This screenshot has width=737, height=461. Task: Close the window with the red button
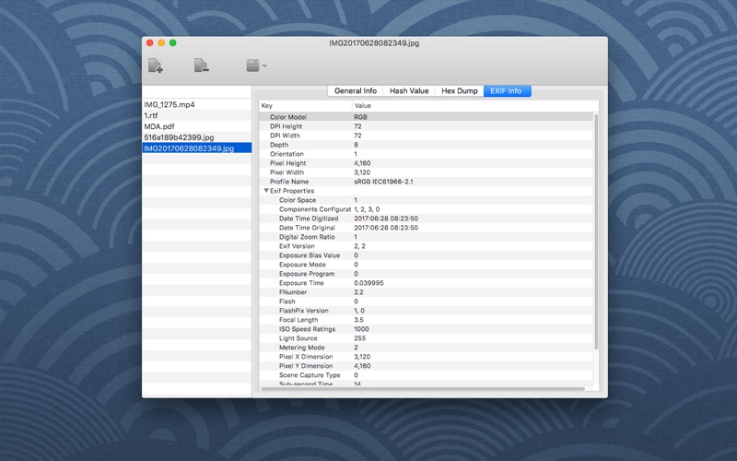pyautogui.click(x=150, y=42)
